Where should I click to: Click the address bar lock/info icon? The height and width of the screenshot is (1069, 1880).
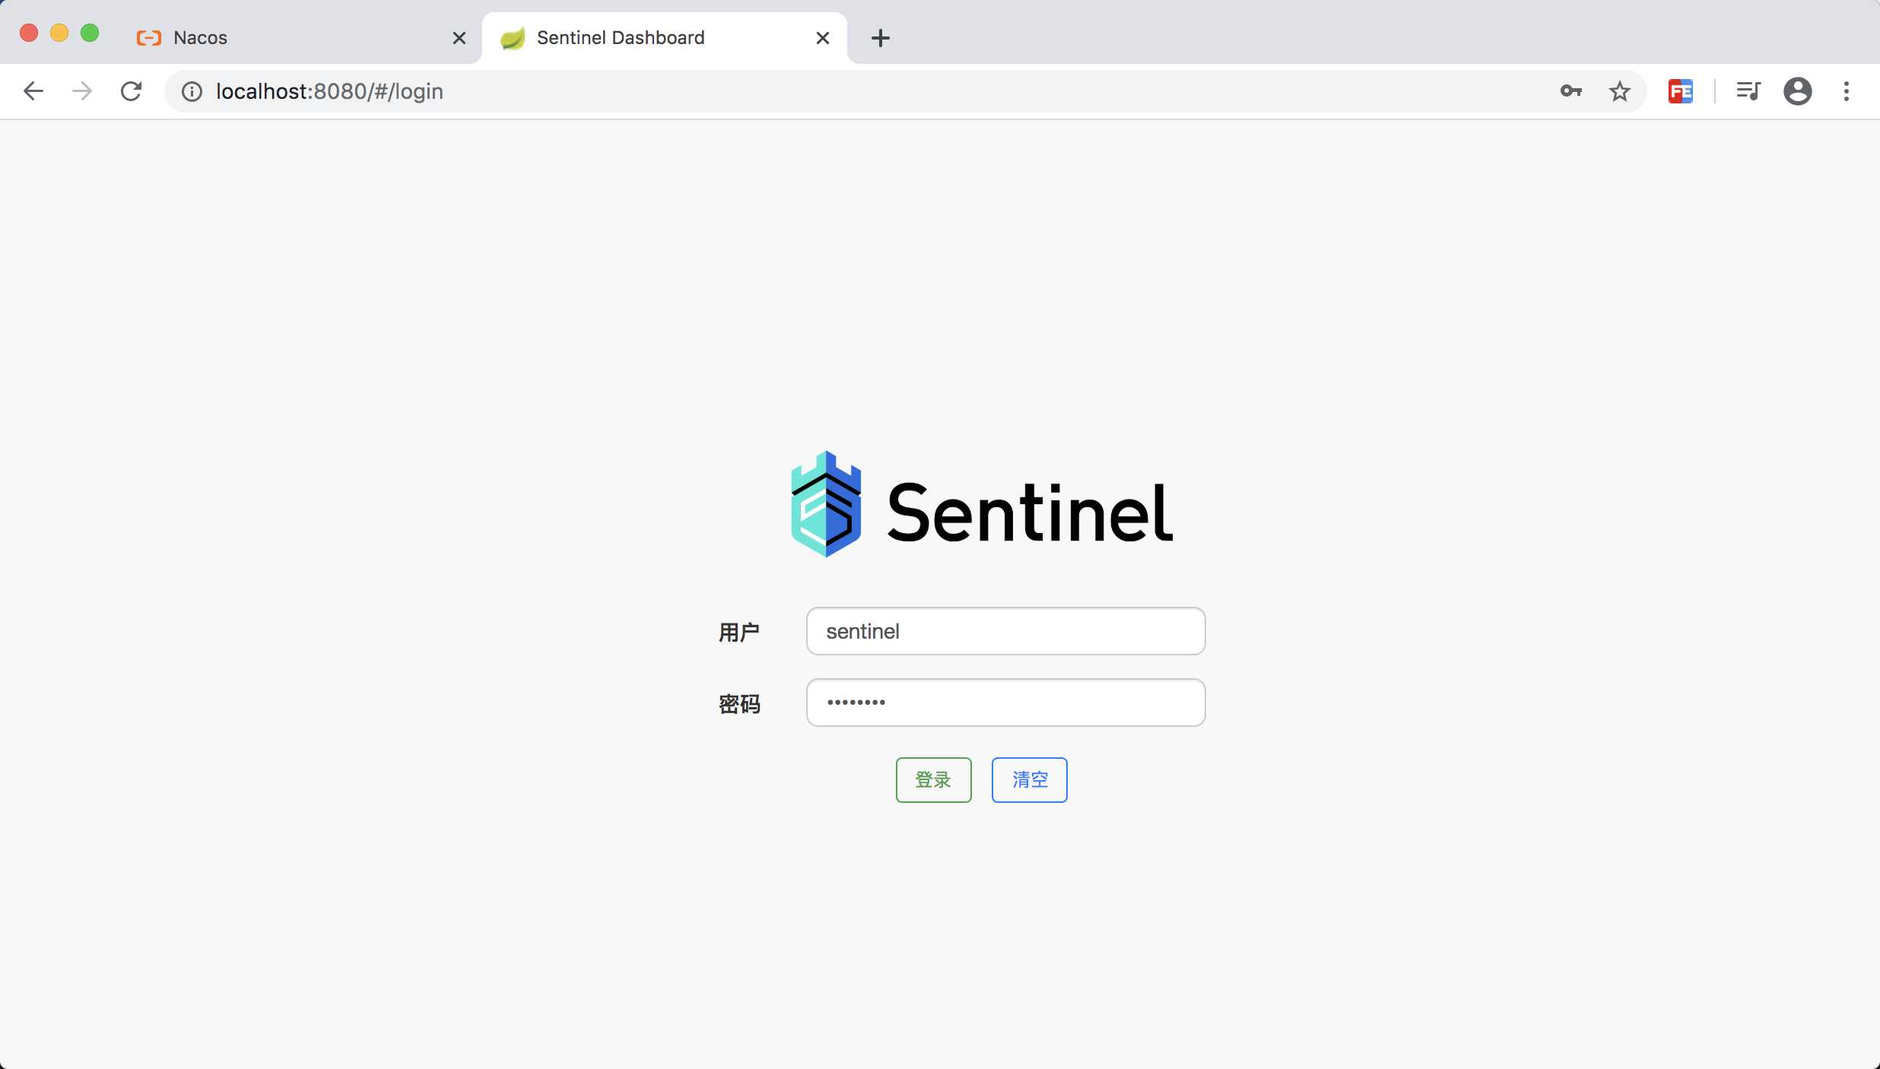coord(191,90)
